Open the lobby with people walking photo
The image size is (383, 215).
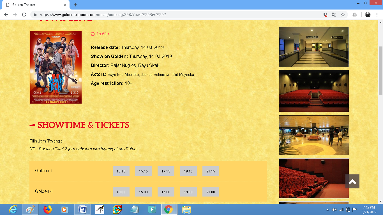click(x=314, y=135)
